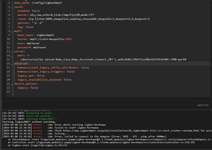
Task: Click 'Failed to start zigbee-herdsman' log line
Action: coord(50,128)
